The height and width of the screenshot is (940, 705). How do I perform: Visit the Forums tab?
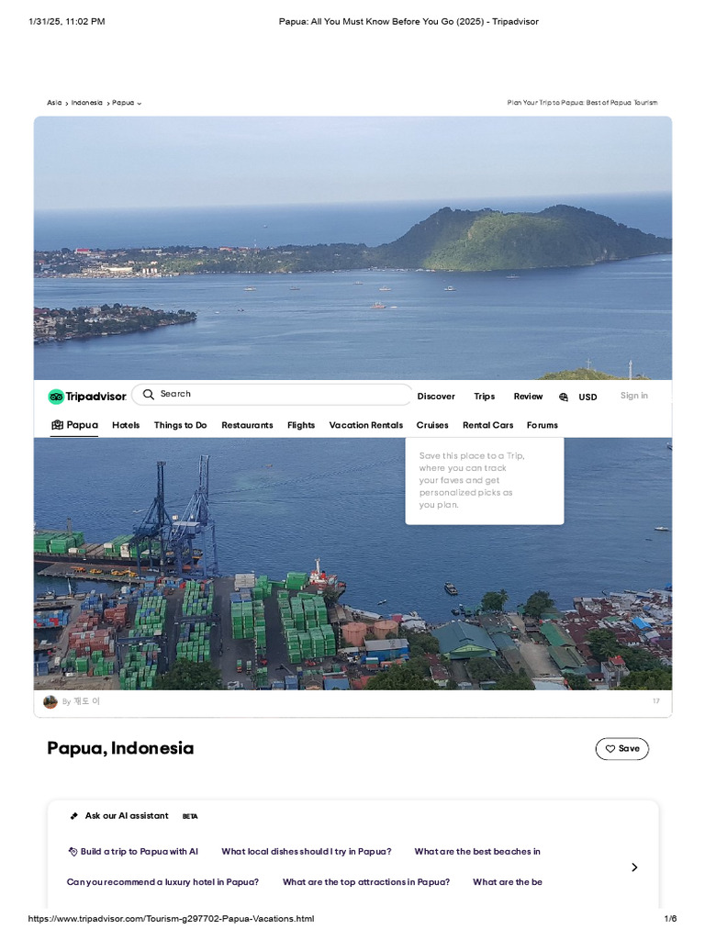[542, 425]
